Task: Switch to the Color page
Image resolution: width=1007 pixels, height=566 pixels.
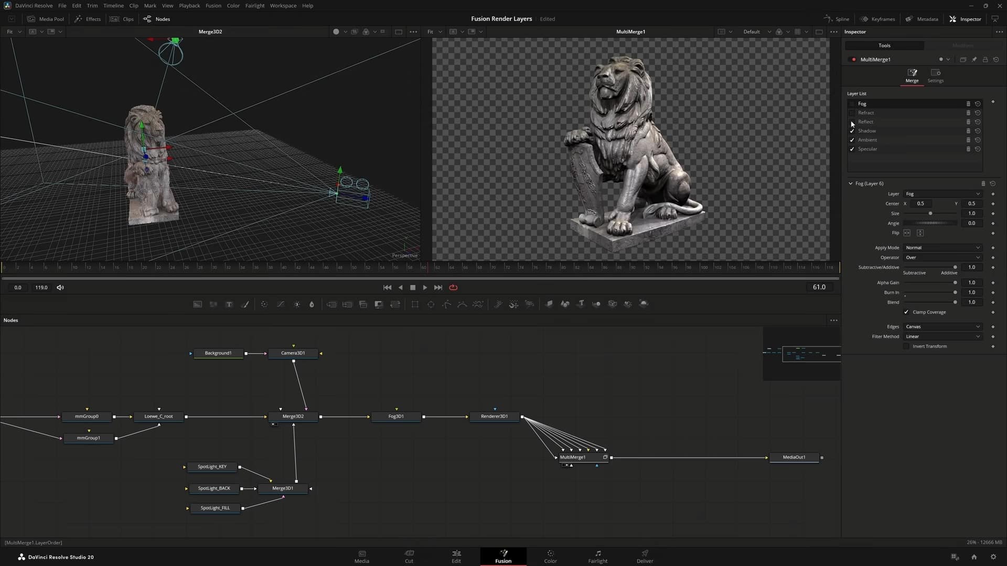Action: [550, 557]
